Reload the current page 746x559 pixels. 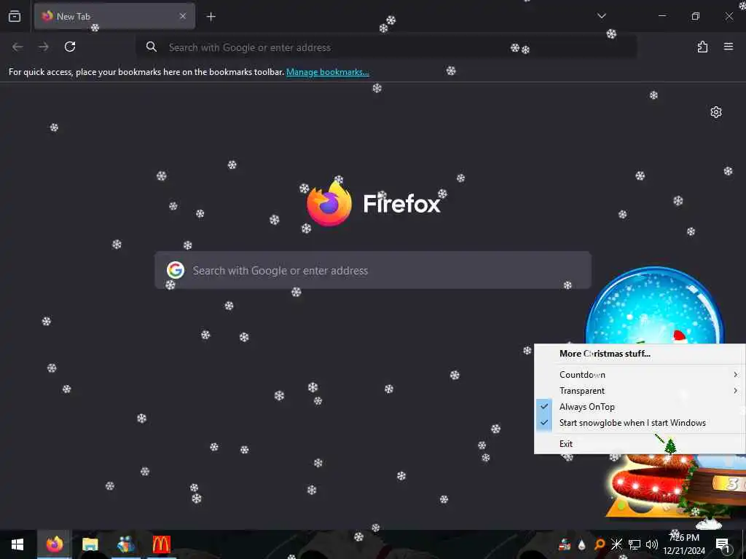tap(70, 47)
